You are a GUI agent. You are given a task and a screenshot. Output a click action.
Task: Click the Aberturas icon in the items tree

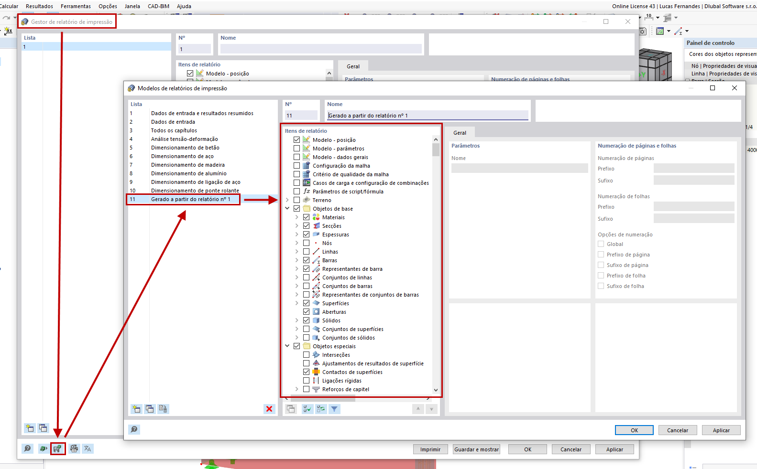tap(316, 312)
